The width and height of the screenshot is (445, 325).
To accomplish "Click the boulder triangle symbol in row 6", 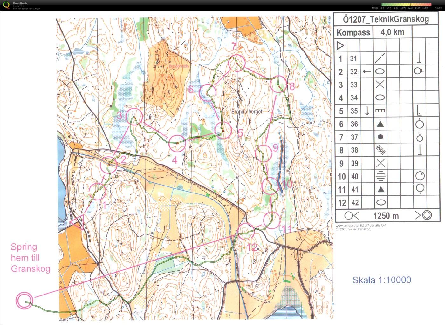I will 380,124.
